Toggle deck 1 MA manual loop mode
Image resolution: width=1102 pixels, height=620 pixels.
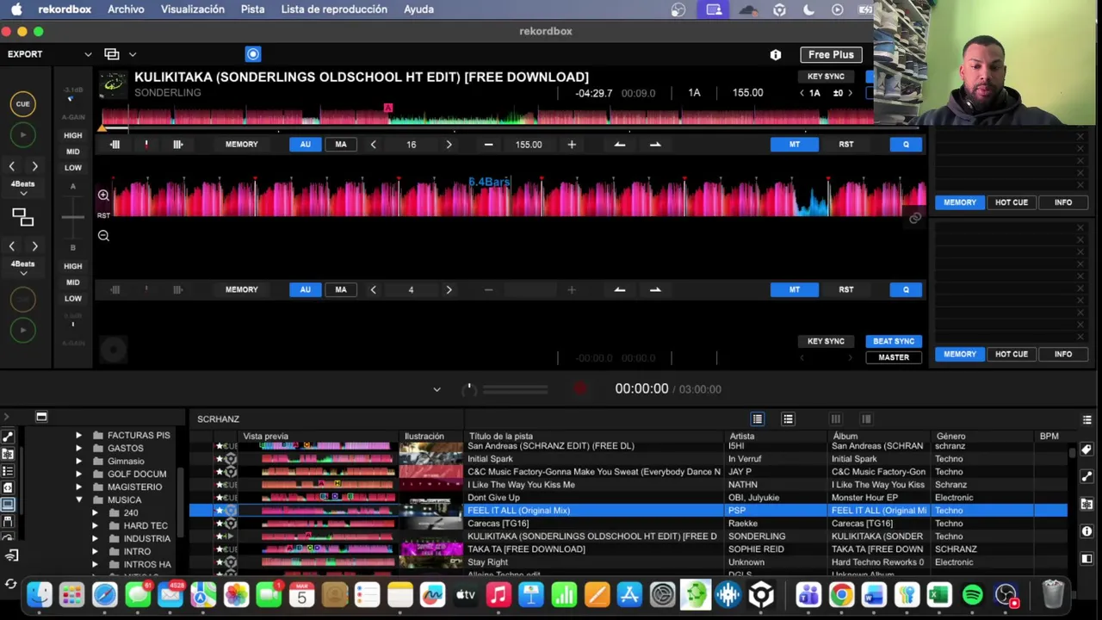[x=341, y=145]
